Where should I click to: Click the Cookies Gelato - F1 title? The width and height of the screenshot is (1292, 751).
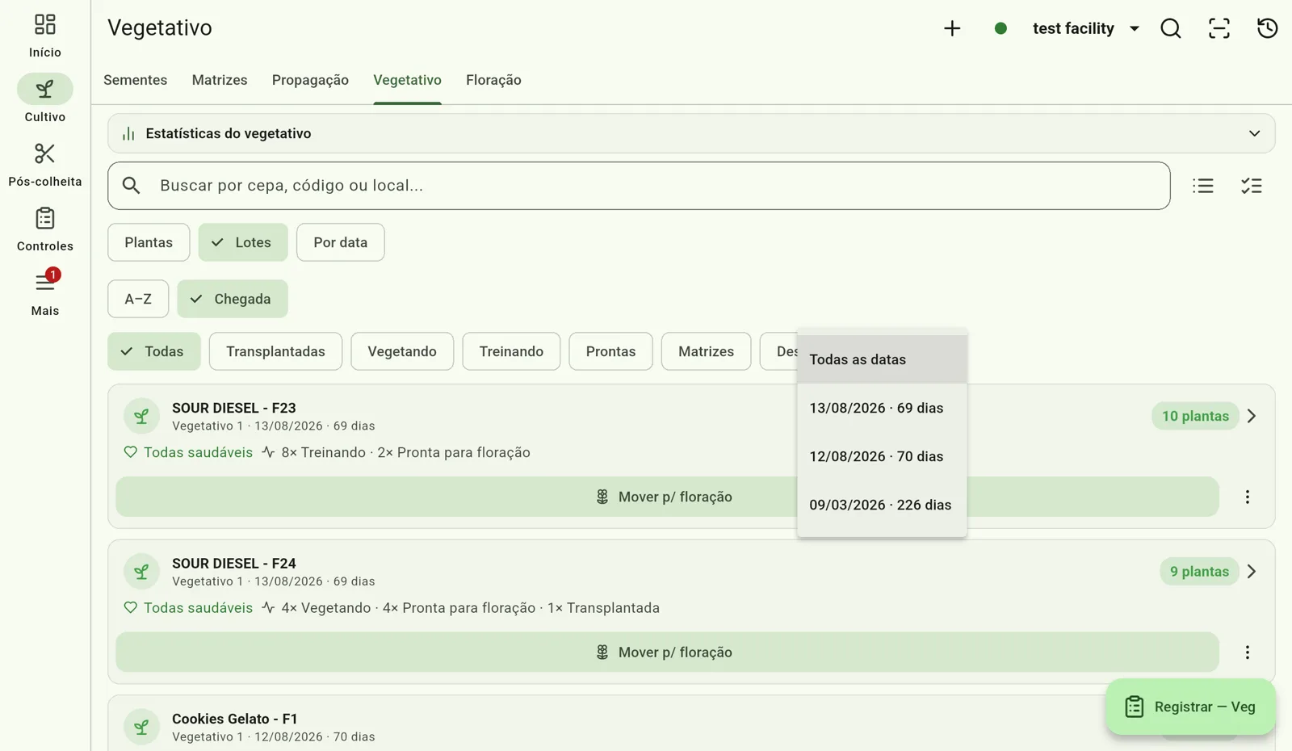[x=235, y=719]
